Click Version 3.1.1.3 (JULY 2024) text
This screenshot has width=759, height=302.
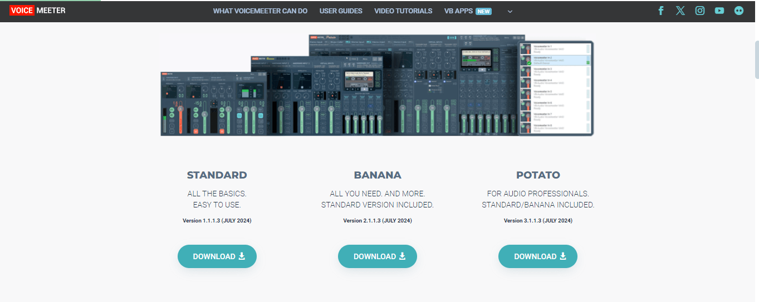click(538, 221)
